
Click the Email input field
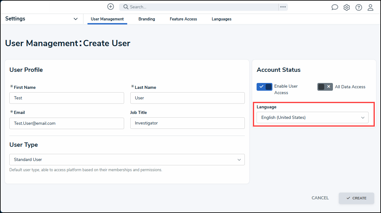(x=67, y=123)
